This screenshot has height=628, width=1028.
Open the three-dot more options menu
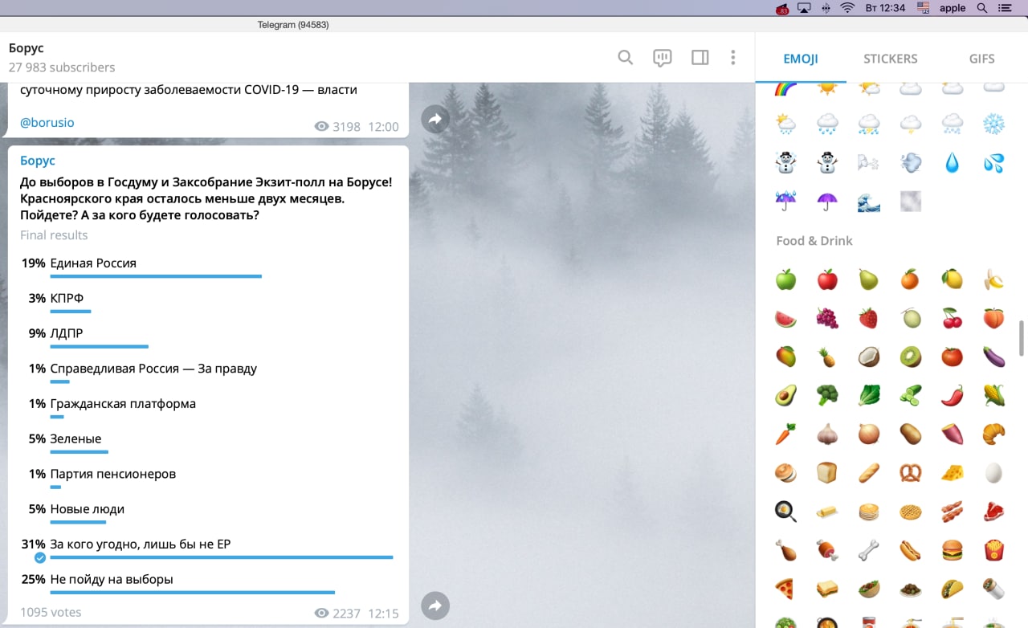tap(732, 57)
